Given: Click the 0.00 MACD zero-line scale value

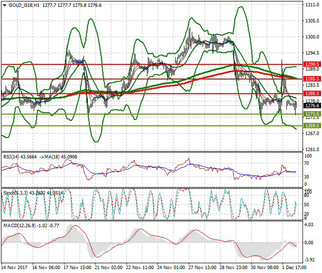Looking at the screenshot, I should tap(309, 243).
